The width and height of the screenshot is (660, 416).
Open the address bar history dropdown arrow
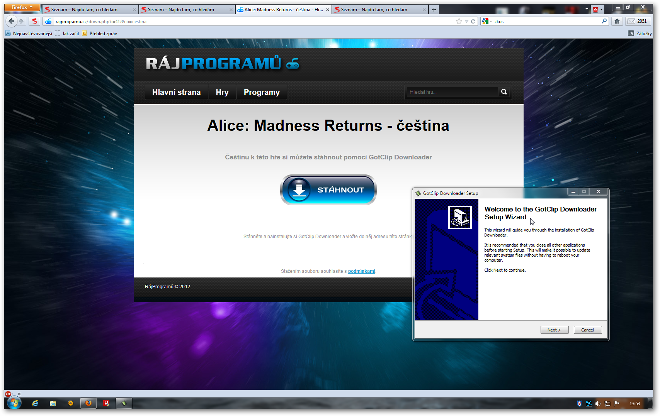click(x=466, y=22)
